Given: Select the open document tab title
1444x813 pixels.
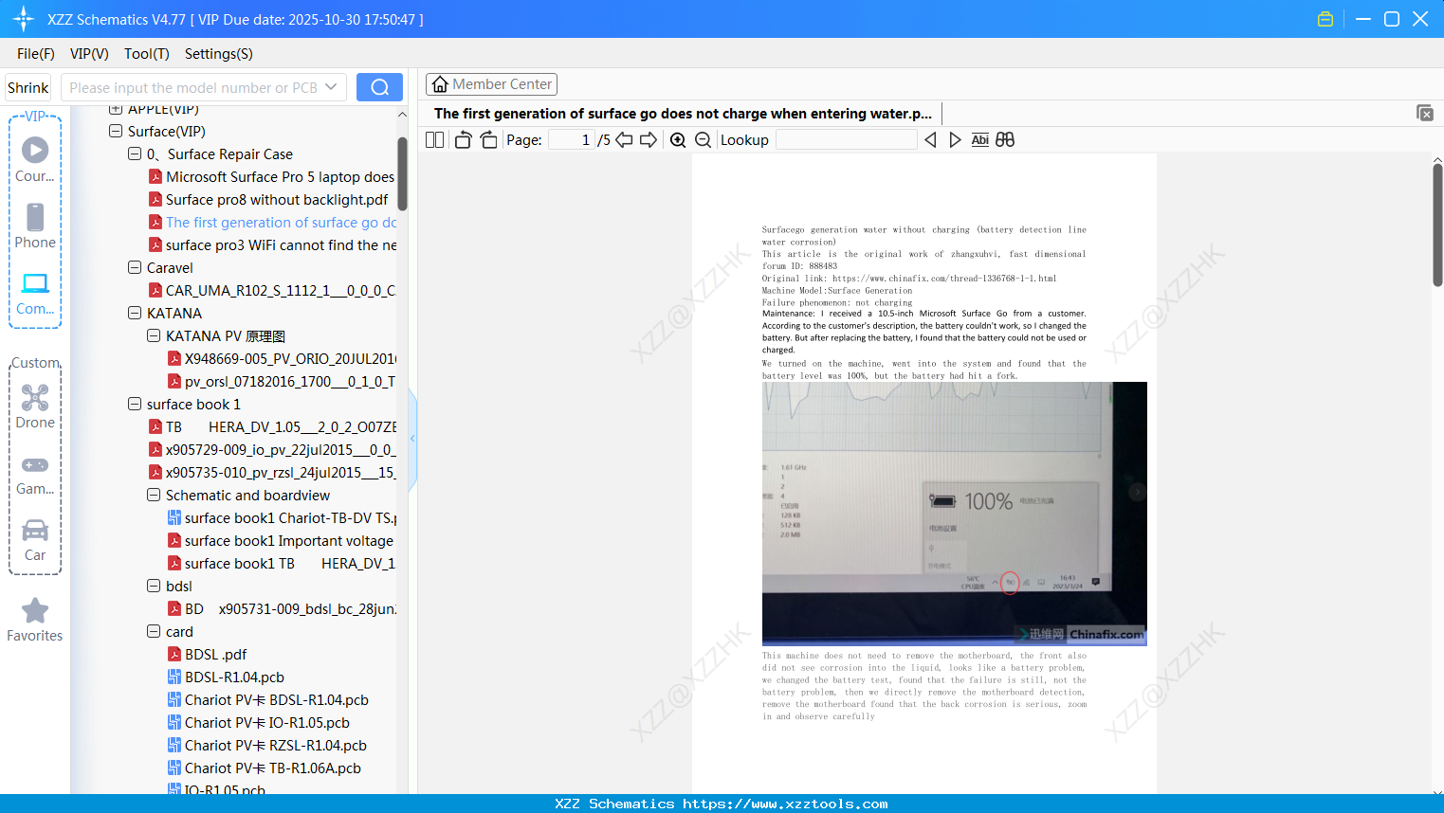Looking at the screenshot, I should pyautogui.click(x=683, y=113).
